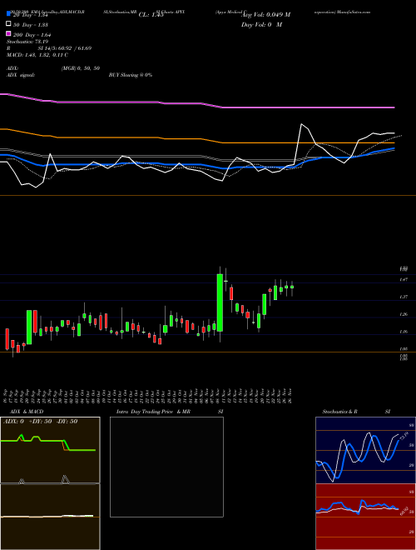Open the ADX & MACD mini chart
The width and height of the screenshot is (416, 550).
click(50, 483)
